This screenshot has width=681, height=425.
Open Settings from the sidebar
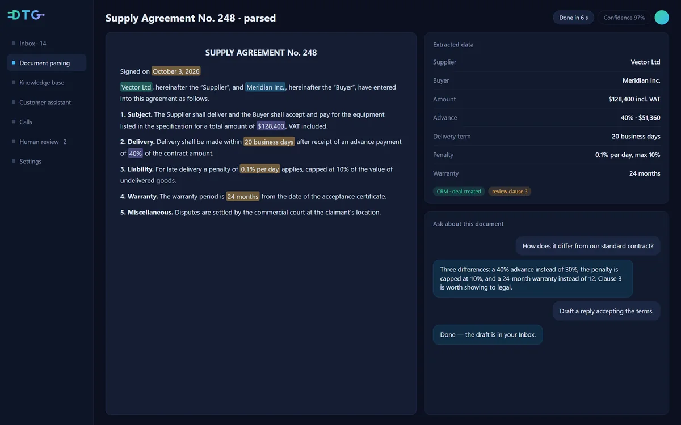coord(47,161)
